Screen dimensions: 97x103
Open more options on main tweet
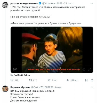tap(92, 3)
